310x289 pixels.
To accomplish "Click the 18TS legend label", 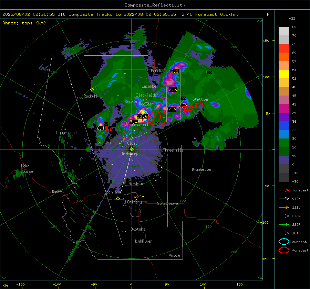I will click(296, 233).
